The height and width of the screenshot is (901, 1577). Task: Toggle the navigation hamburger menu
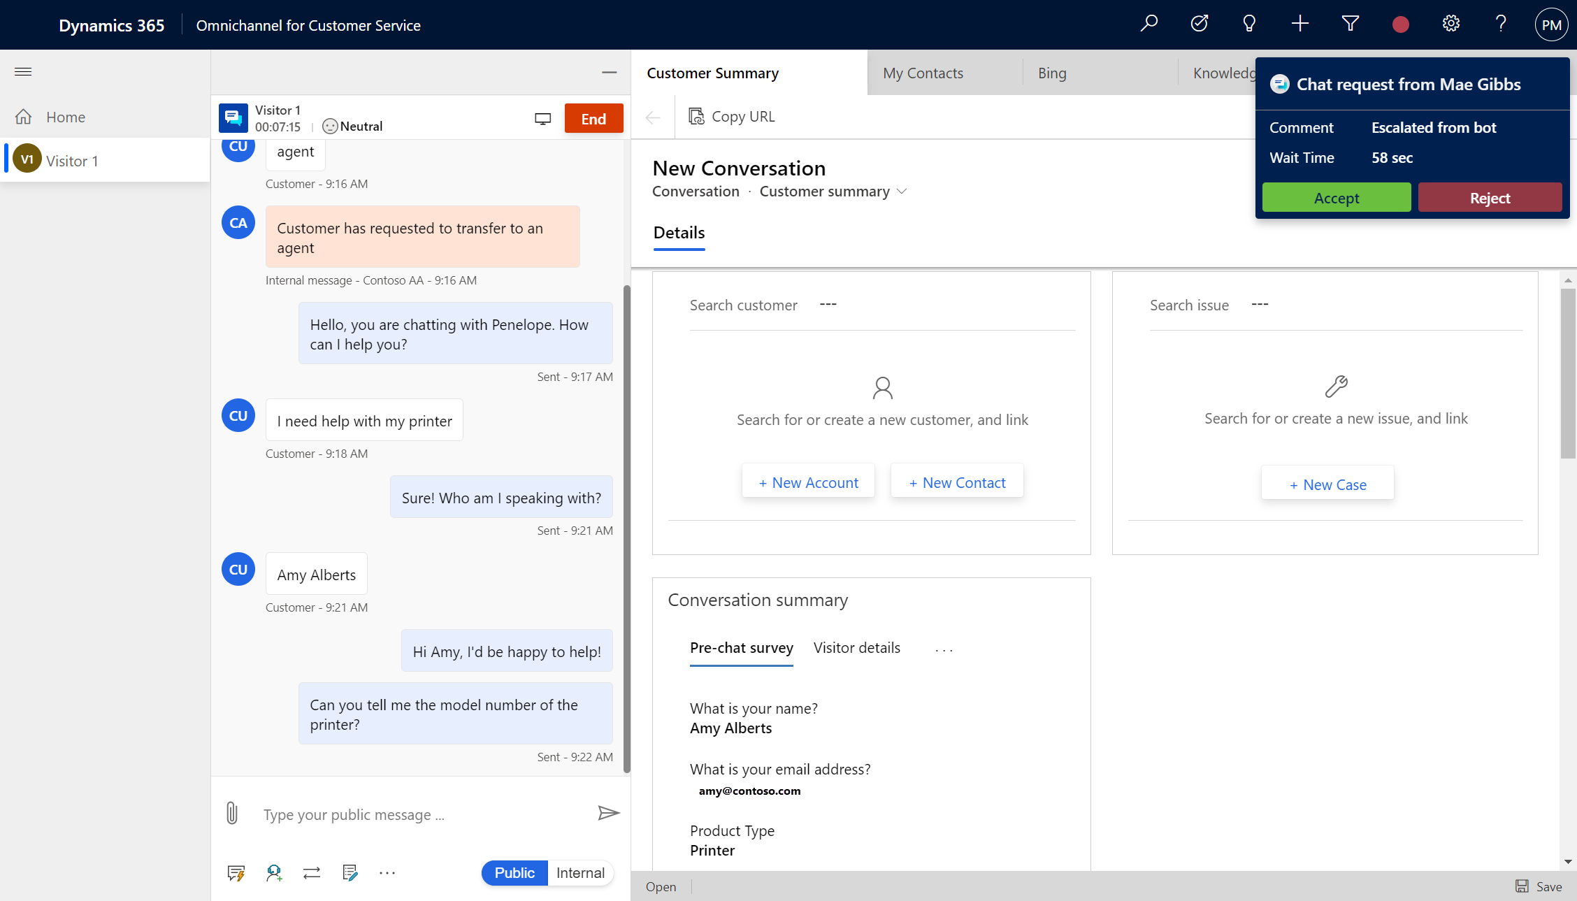[22, 71]
